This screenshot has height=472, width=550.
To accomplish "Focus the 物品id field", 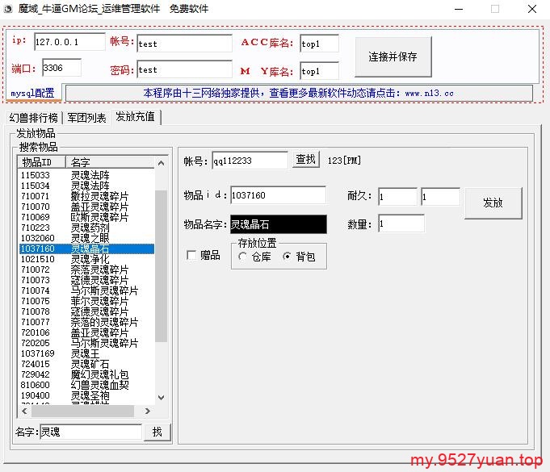I will click(278, 195).
